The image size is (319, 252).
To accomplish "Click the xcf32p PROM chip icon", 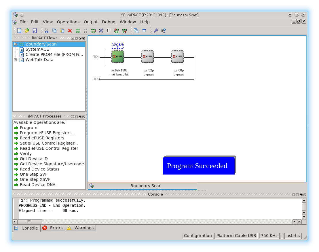I will (x=148, y=57).
